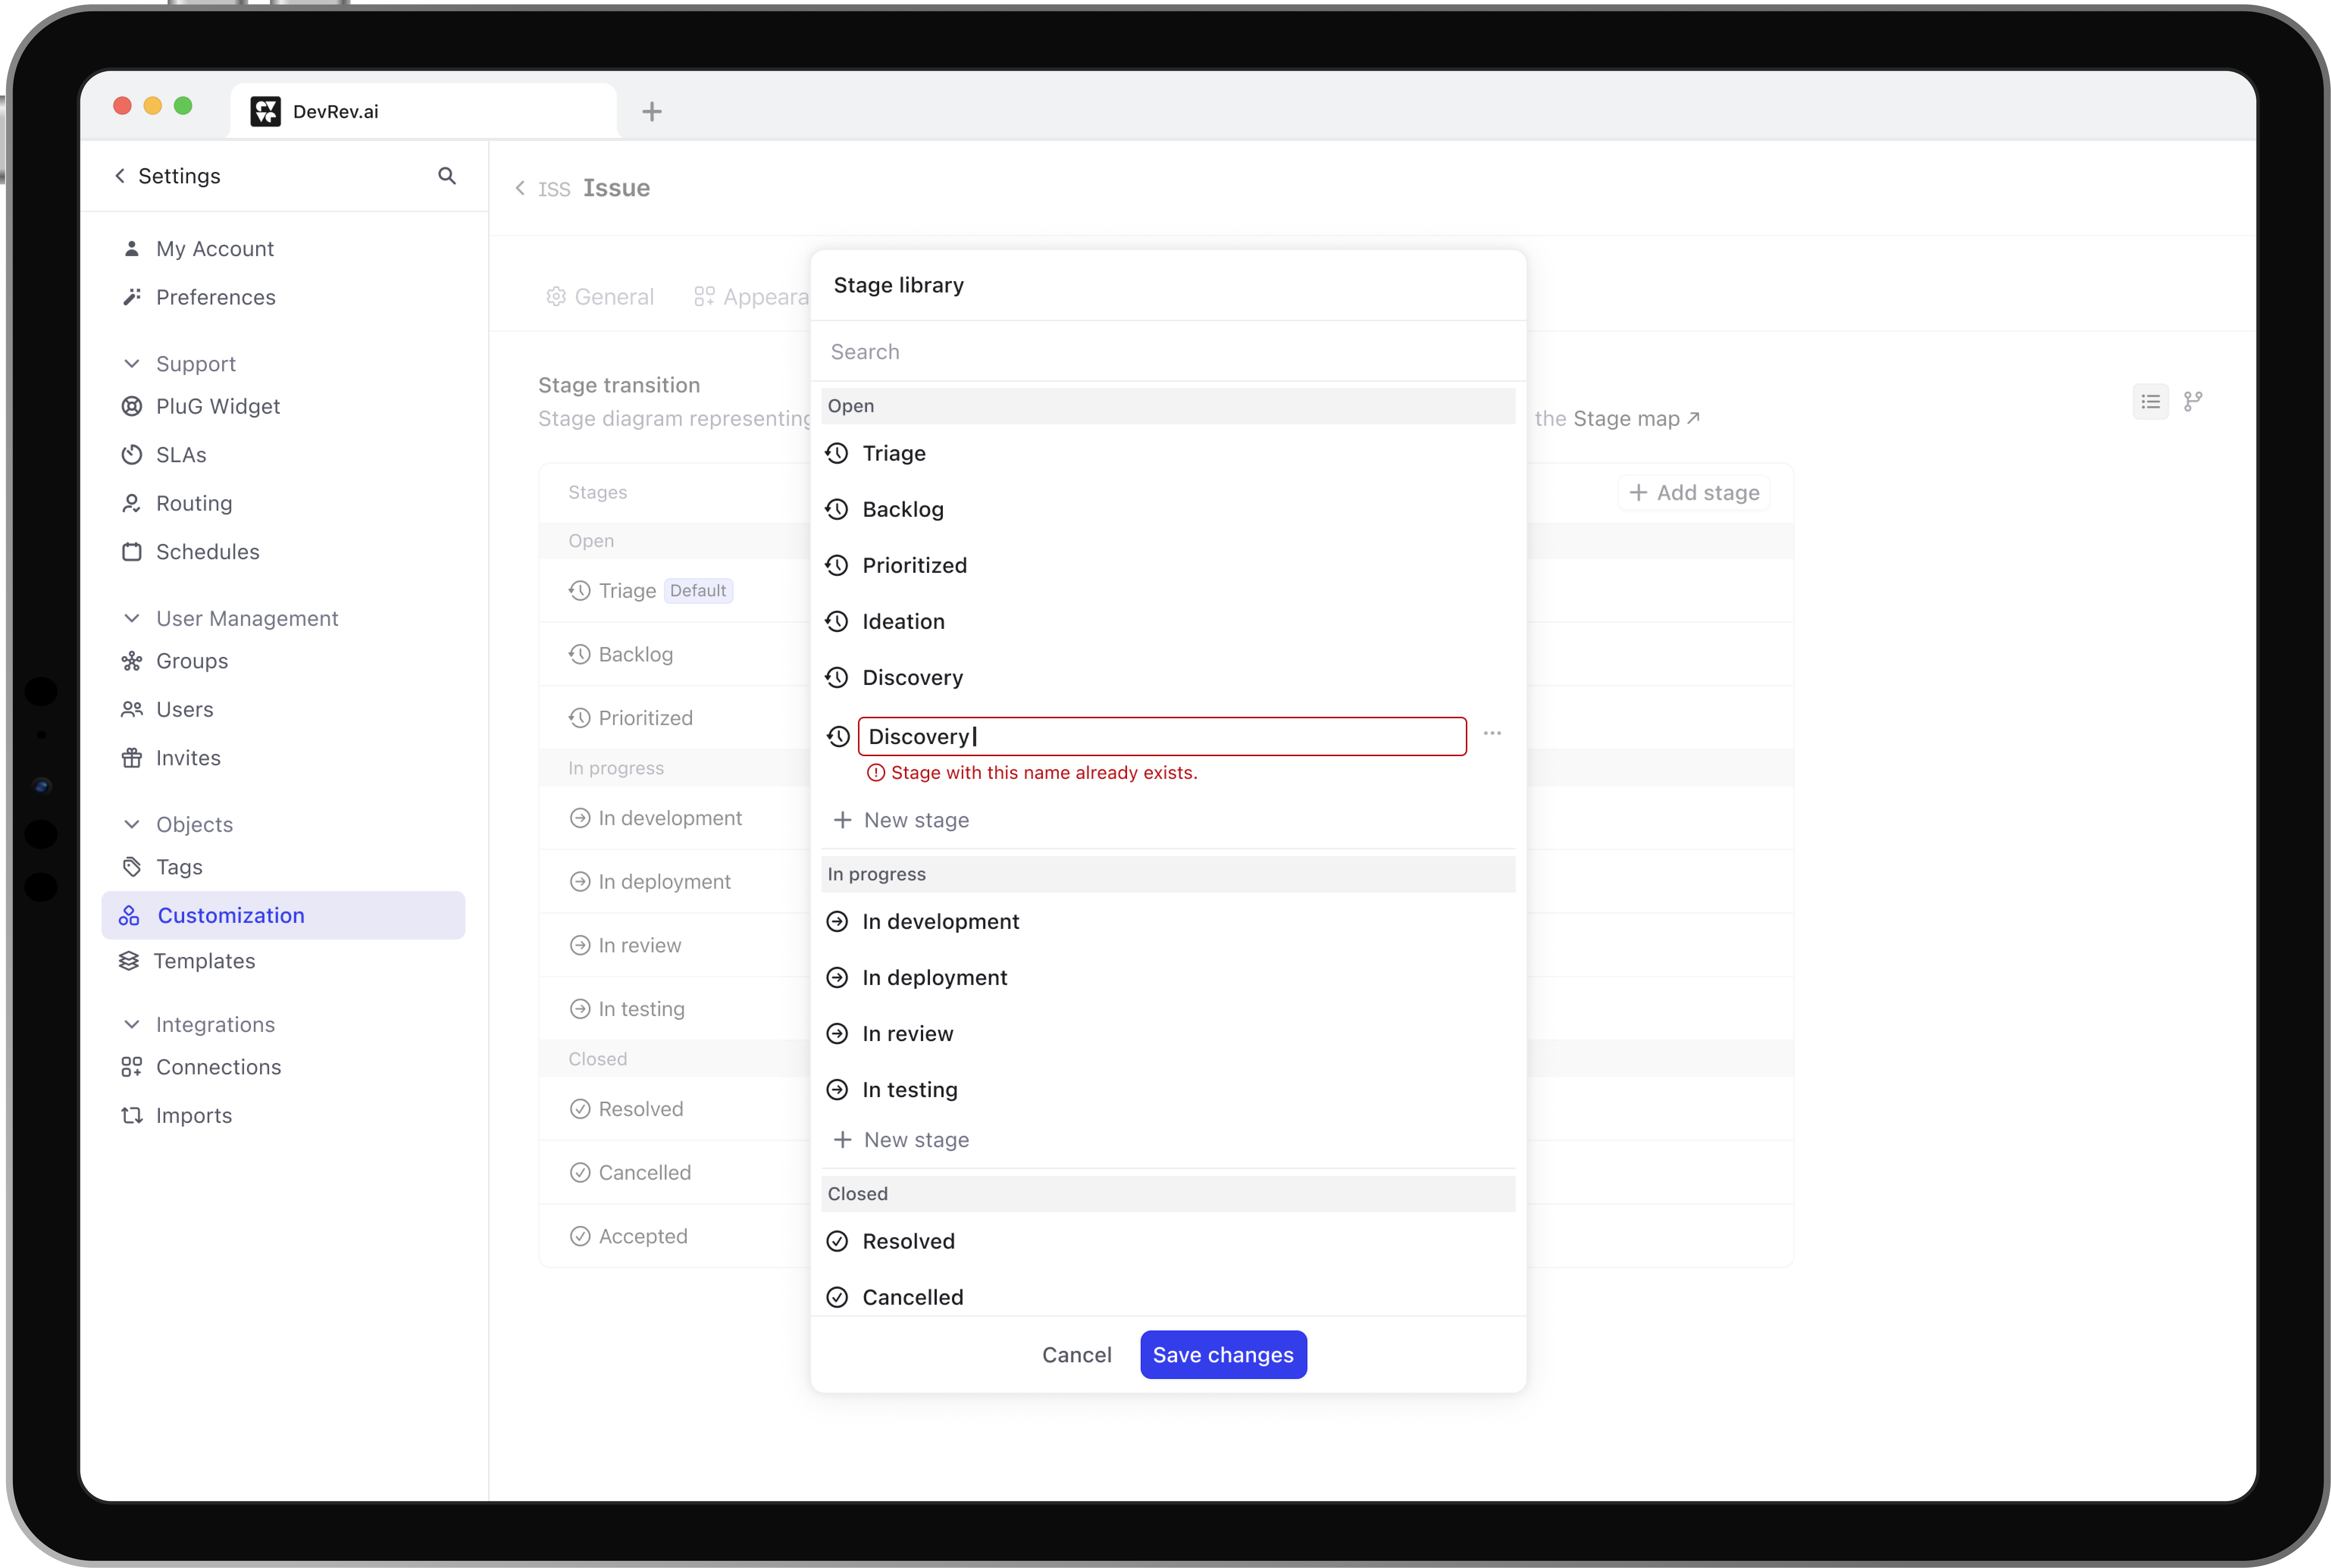Screen dimensions: 2331x1568
Task: Select Backlog in the Stage library
Action: [x=1168, y=509]
